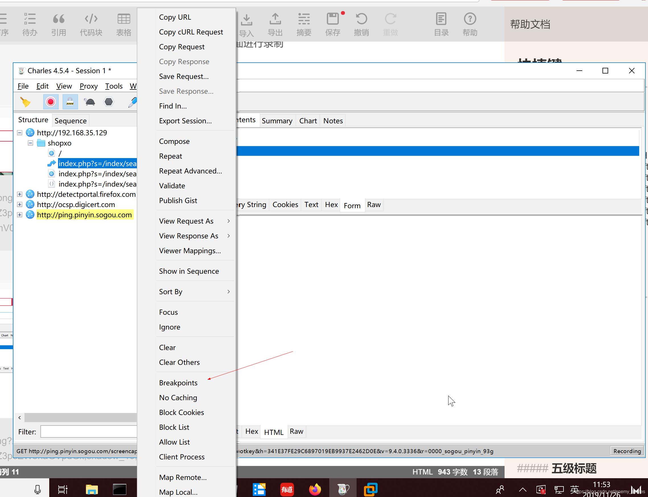Switch response view to HTML tab

273,432
